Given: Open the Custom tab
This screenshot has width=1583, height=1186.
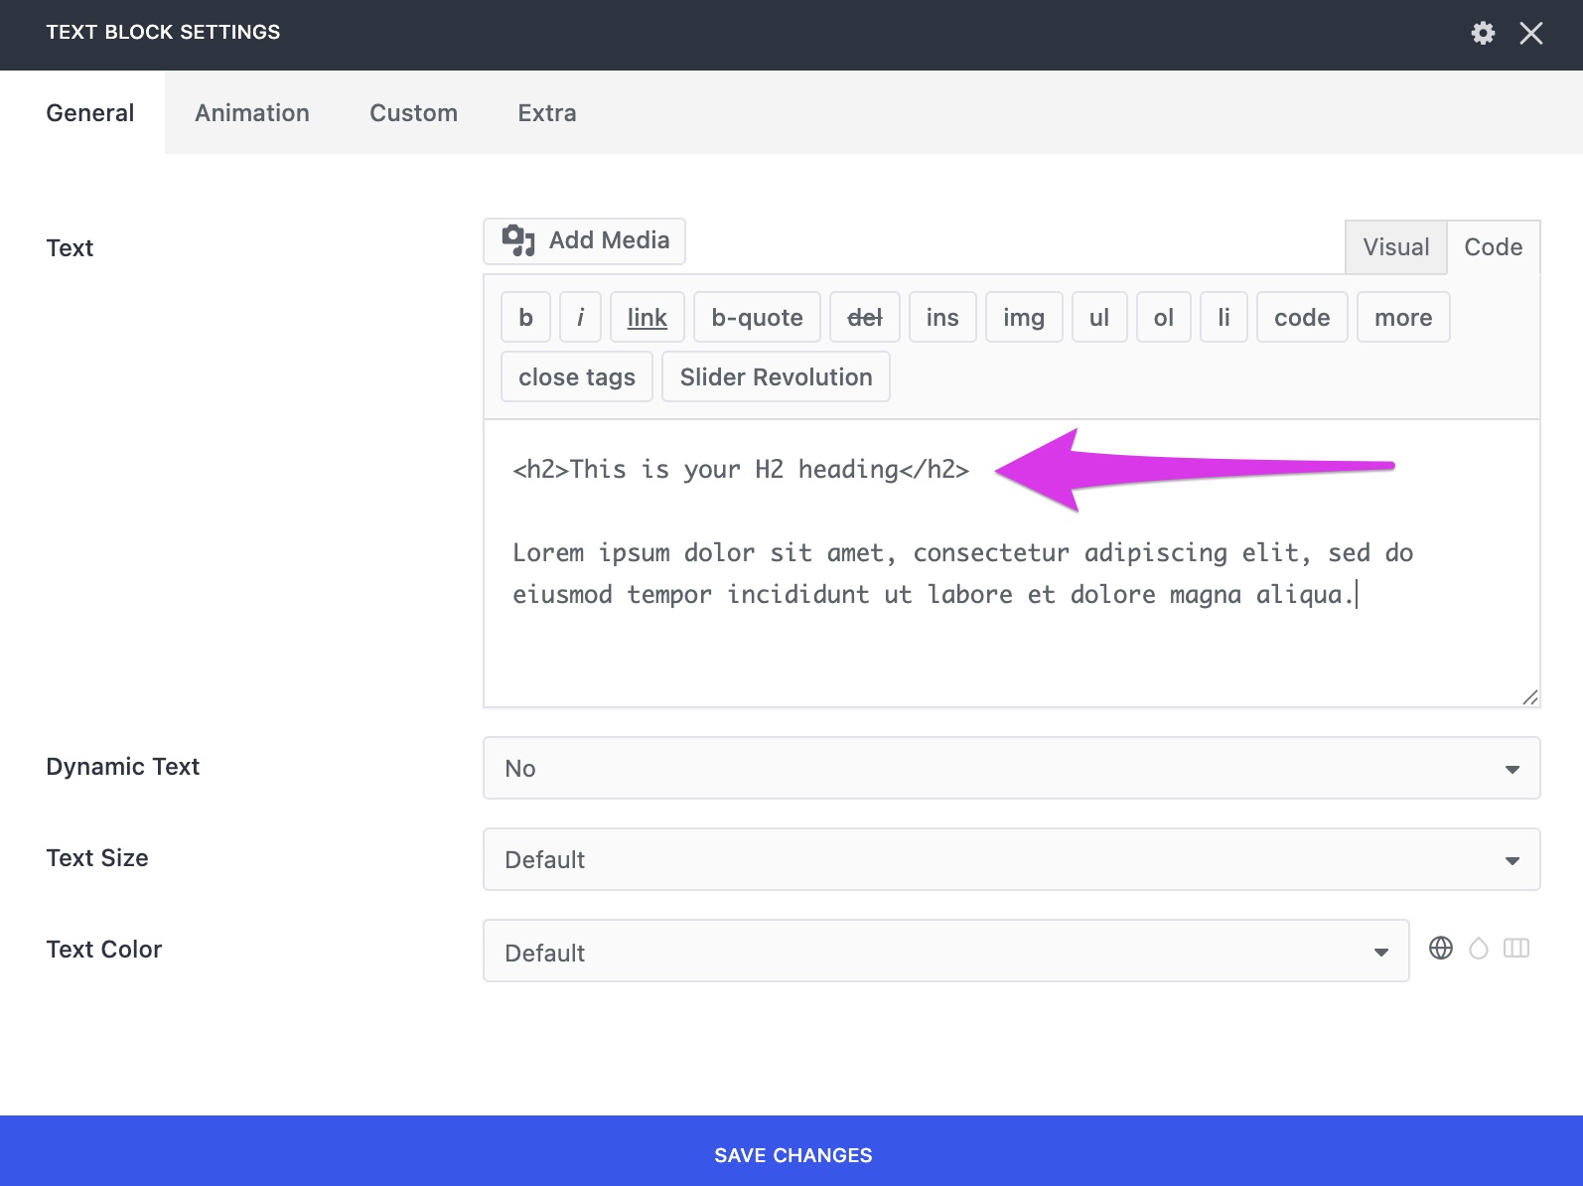Looking at the screenshot, I should pos(413,112).
